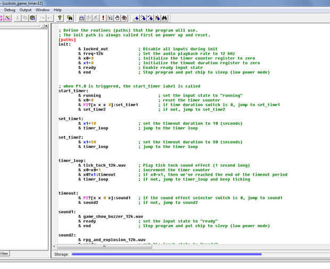Toggle a bookmark with the blue flag icon
Image resolution: width=330 pixels, height=269 pixels.
click(136, 18)
